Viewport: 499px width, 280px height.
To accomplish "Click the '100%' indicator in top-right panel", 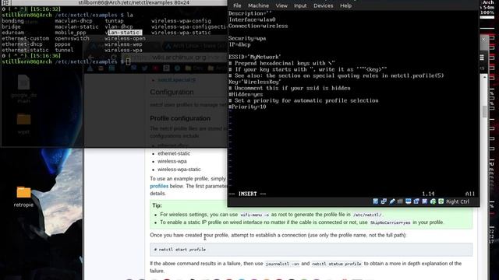I will (487, 12).
